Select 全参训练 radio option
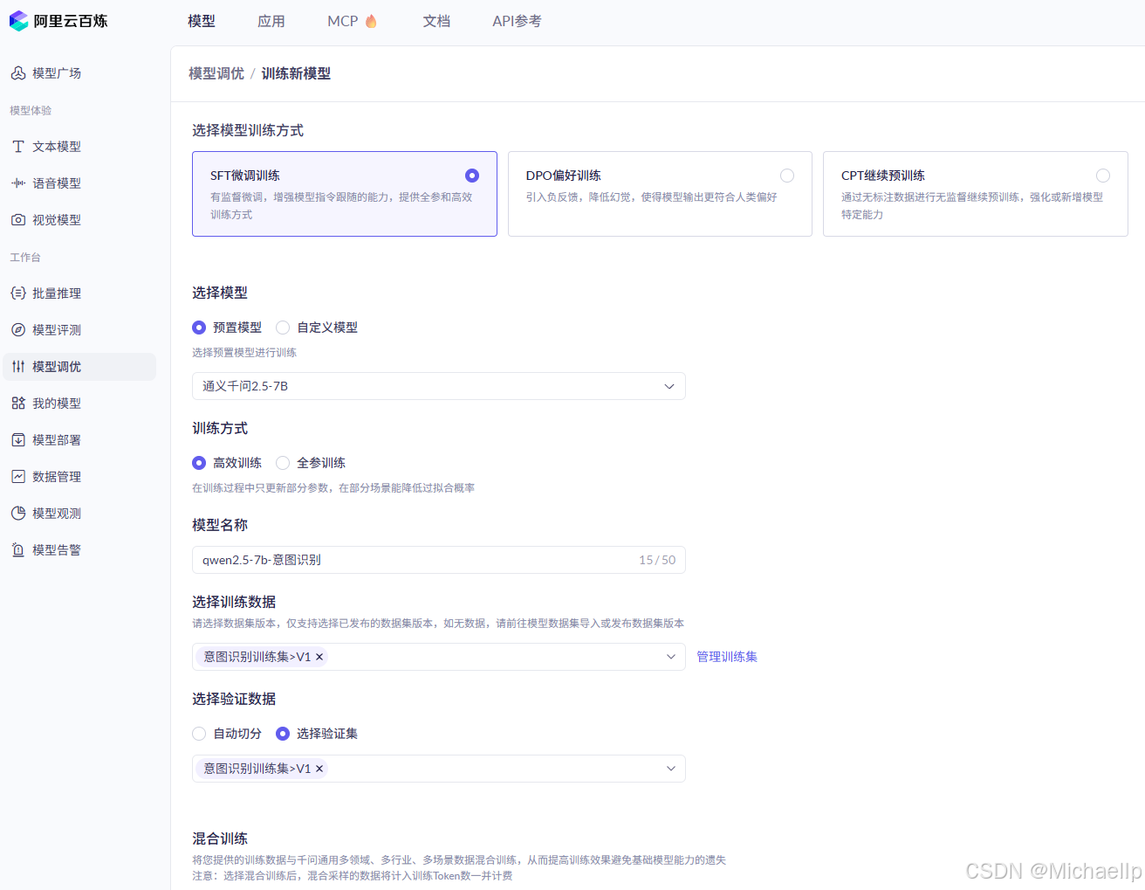Screen dimensions: 1145x890 pos(283,463)
